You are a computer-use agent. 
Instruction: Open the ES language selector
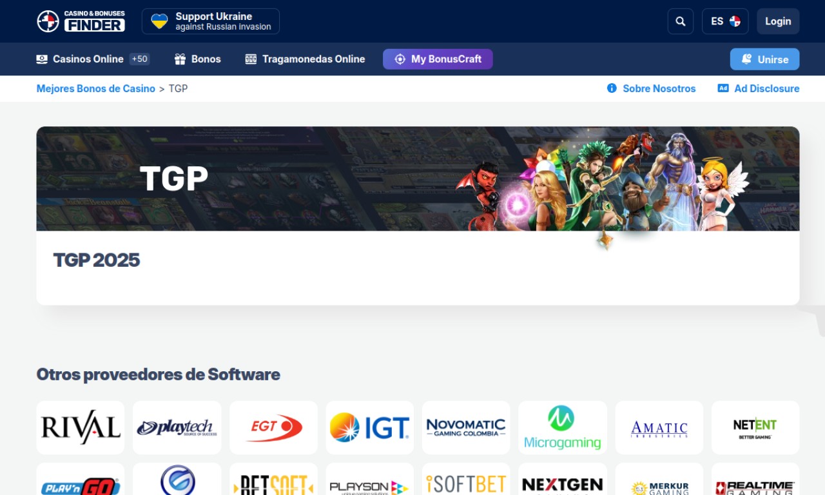pyautogui.click(x=725, y=21)
